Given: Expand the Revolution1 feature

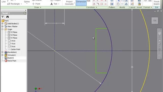Looking at the screenshot, I should click(x=2, y=52).
